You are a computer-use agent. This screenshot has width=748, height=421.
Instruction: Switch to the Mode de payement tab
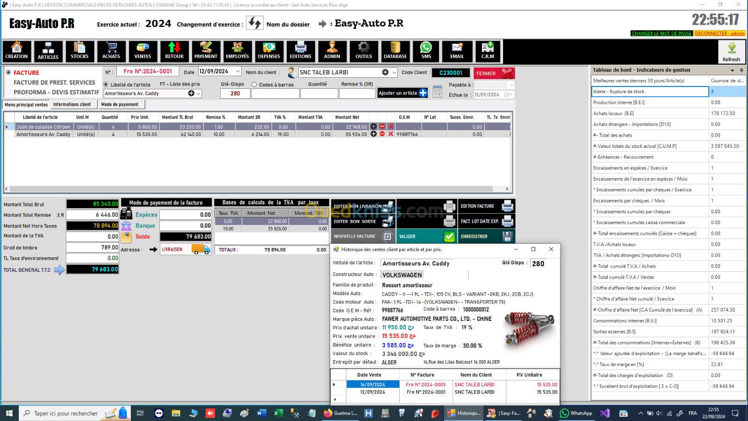[120, 105]
